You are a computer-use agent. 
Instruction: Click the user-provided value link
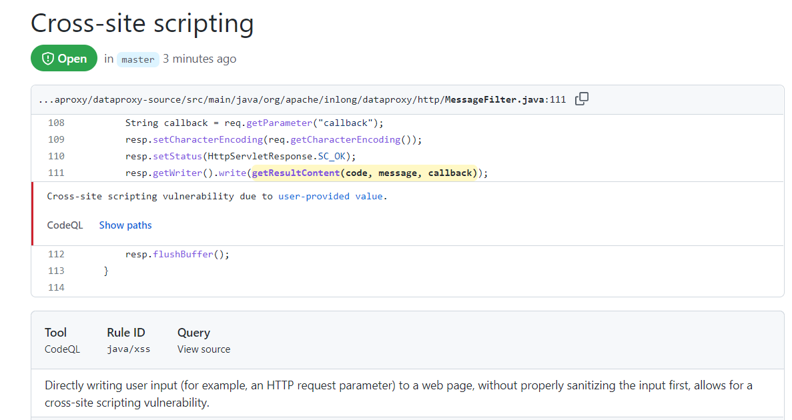pyautogui.click(x=330, y=196)
